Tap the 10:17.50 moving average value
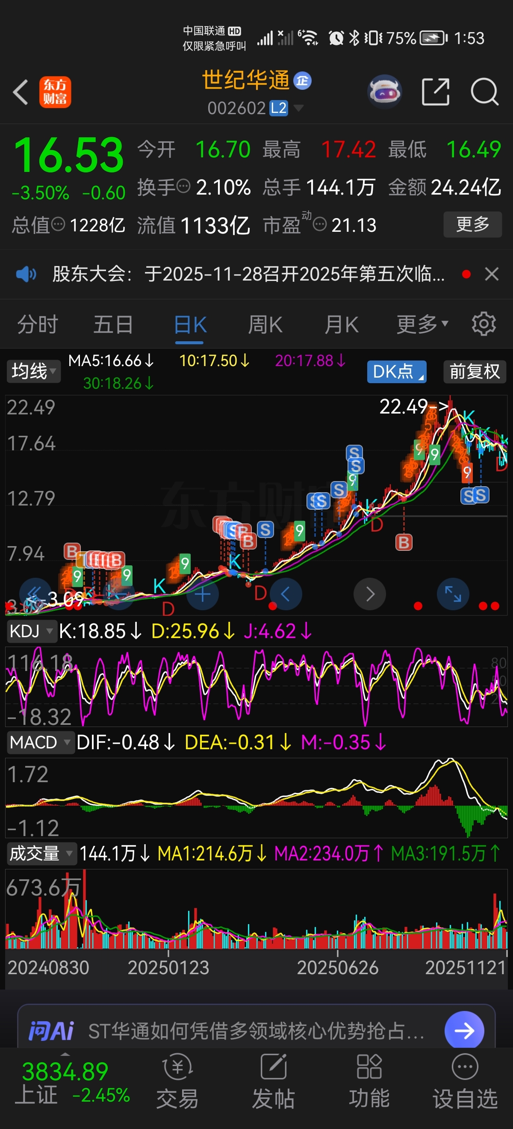513x1129 pixels. click(214, 361)
